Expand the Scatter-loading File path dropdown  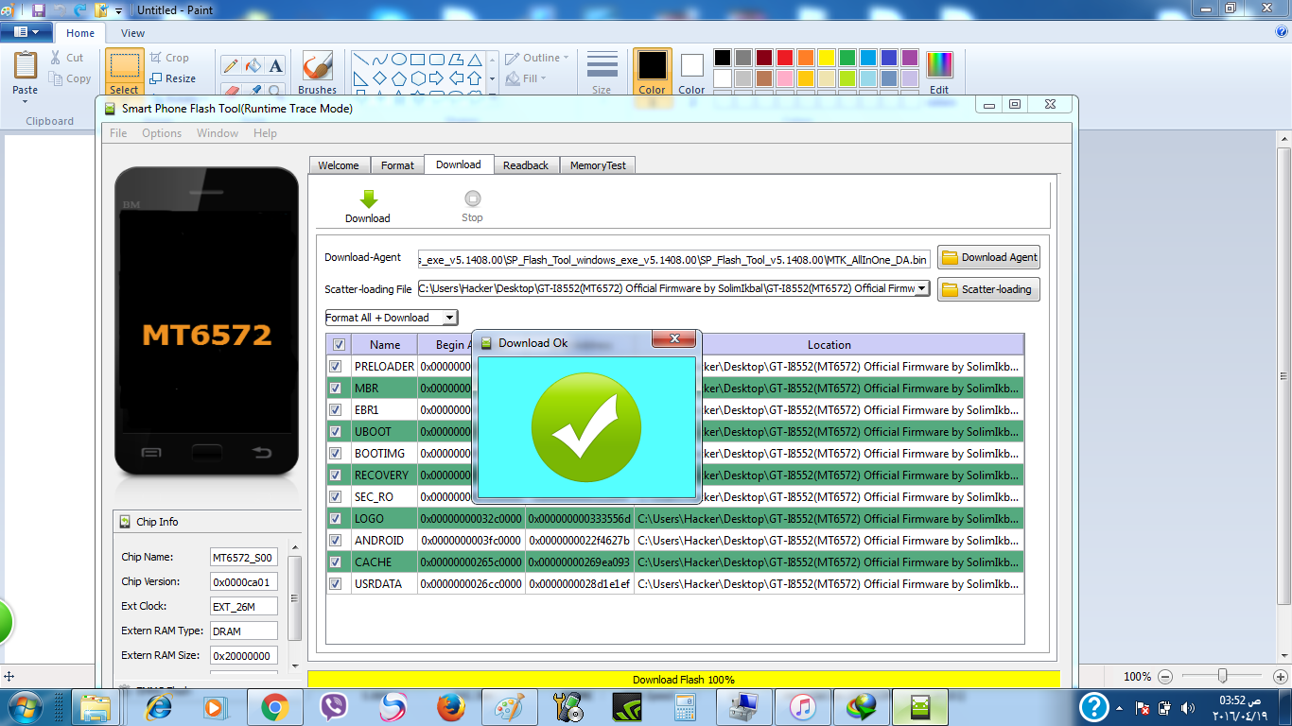922,288
